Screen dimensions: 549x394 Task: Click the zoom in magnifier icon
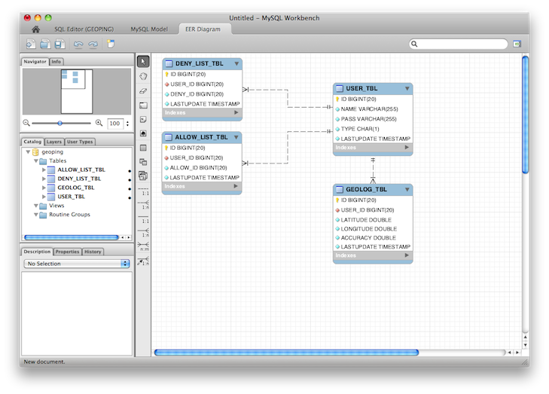point(99,123)
